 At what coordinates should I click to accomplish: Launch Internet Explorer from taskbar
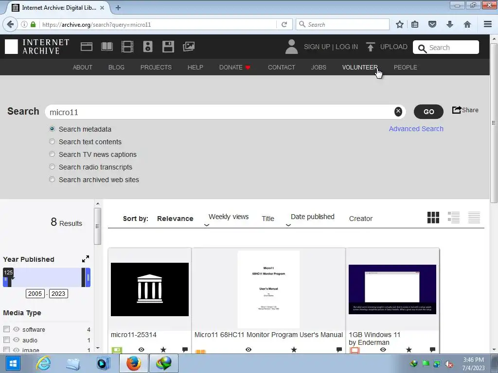click(43, 363)
